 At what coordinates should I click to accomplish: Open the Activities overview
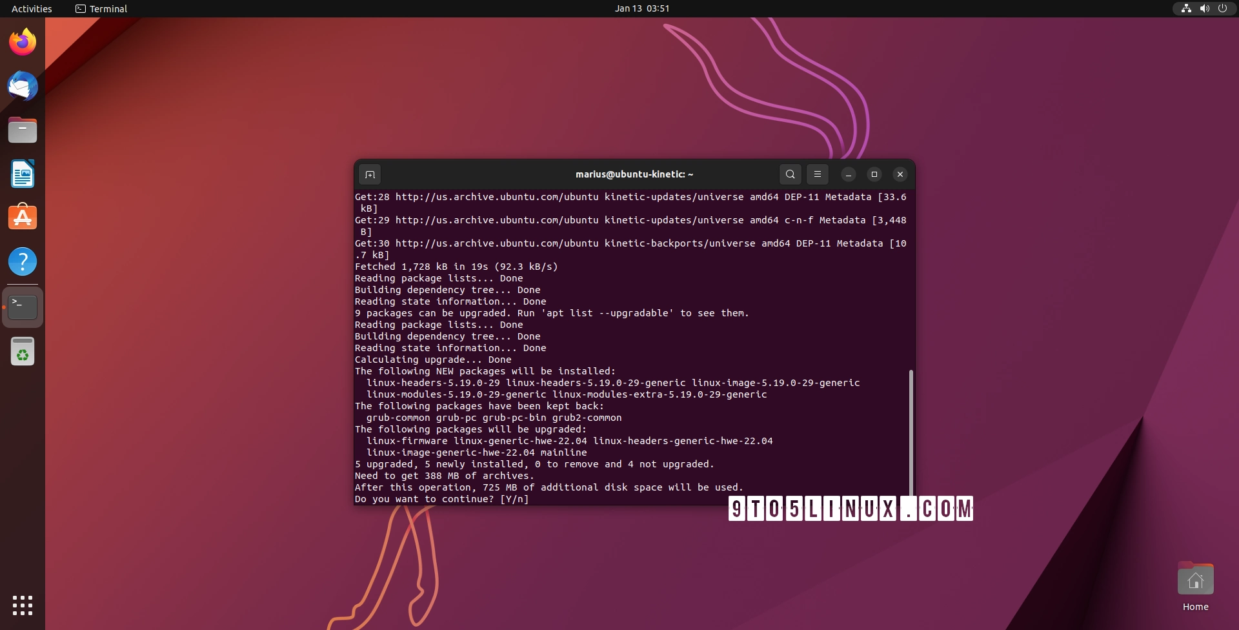tap(32, 8)
